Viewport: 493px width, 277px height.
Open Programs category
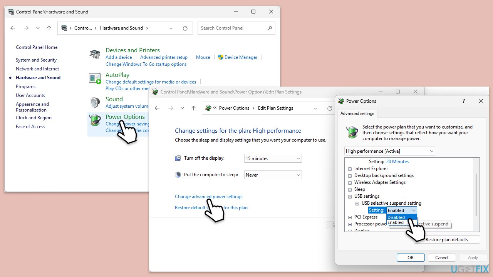(25, 87)
